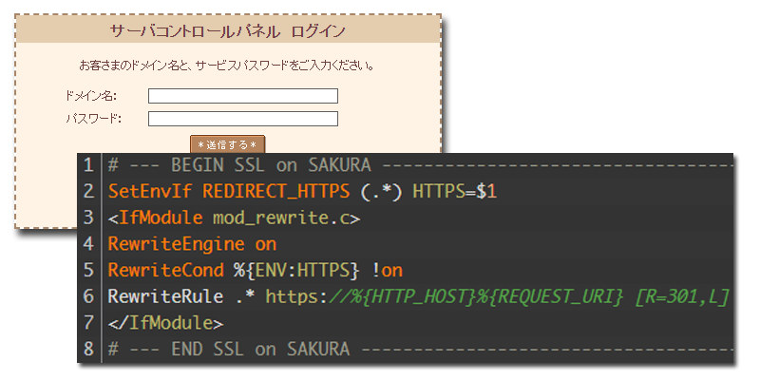Click the サーバコントロールパネル ログイン header
The height and width of the screenshot is (380, 760).
[x=228, y=31]
